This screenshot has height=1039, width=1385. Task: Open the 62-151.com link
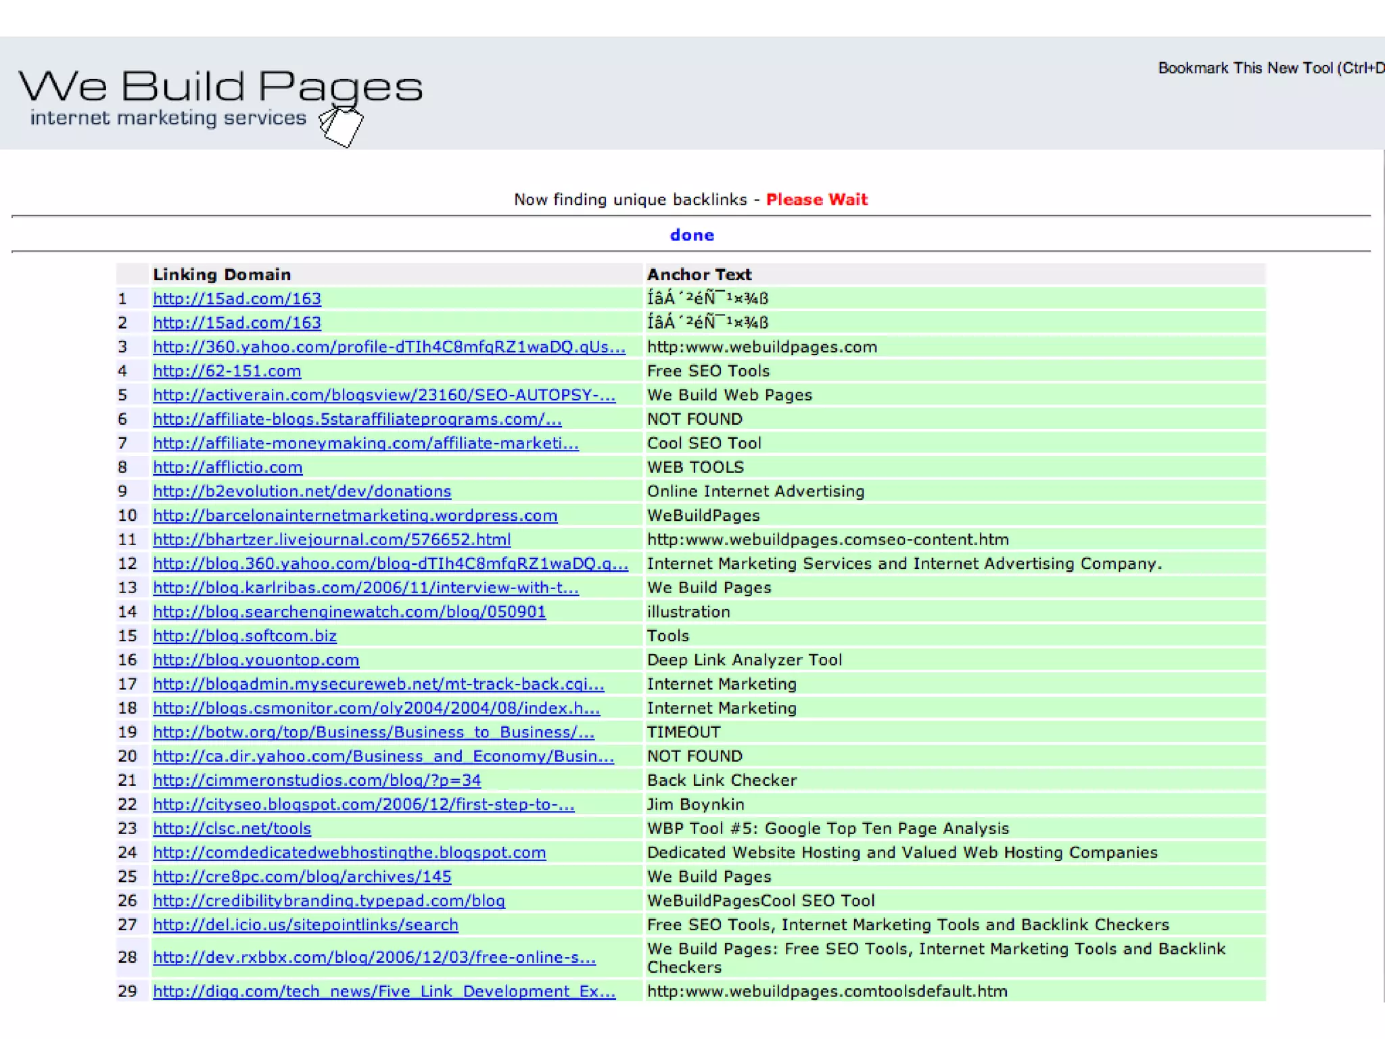tap(227, 371)
